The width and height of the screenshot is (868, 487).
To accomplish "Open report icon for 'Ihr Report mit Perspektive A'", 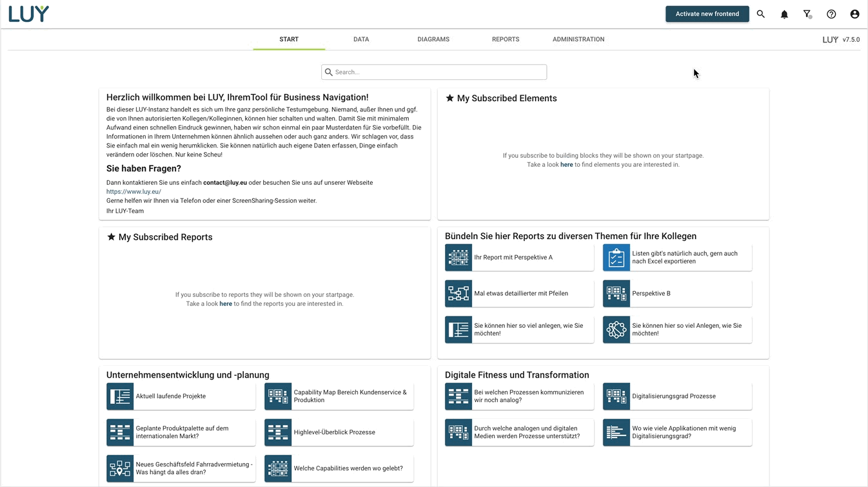I will click(459, 258).
